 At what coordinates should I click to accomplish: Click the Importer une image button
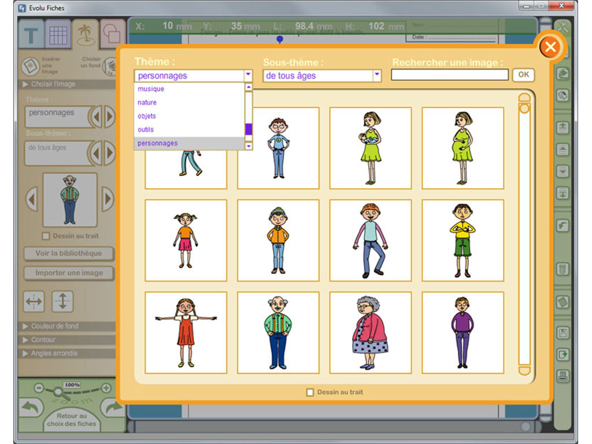pyautogui.click(x=69, y=273)
